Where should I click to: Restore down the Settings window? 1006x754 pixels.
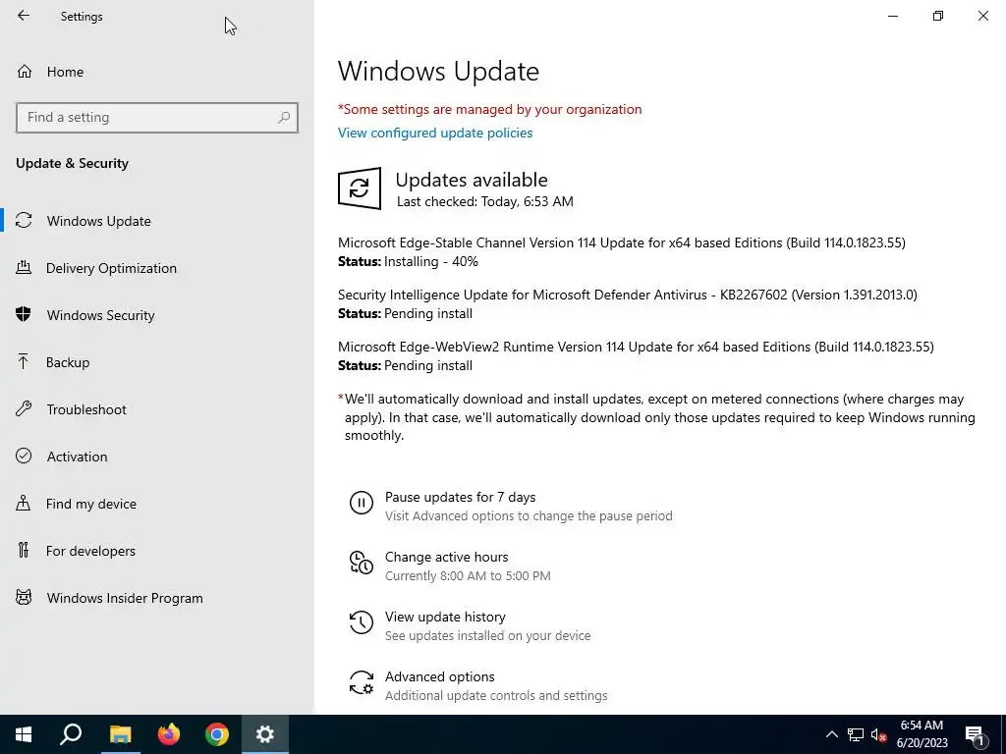938,16
